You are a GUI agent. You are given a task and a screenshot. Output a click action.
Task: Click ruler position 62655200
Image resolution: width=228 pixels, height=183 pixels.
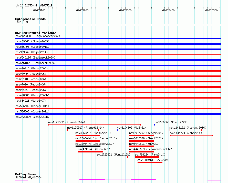point(82,10)
